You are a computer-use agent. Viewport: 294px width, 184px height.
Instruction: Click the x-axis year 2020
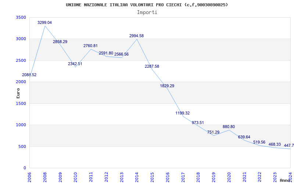[229, 178]
